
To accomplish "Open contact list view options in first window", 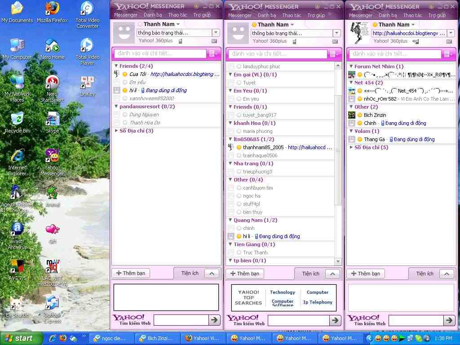I will 213,54.
